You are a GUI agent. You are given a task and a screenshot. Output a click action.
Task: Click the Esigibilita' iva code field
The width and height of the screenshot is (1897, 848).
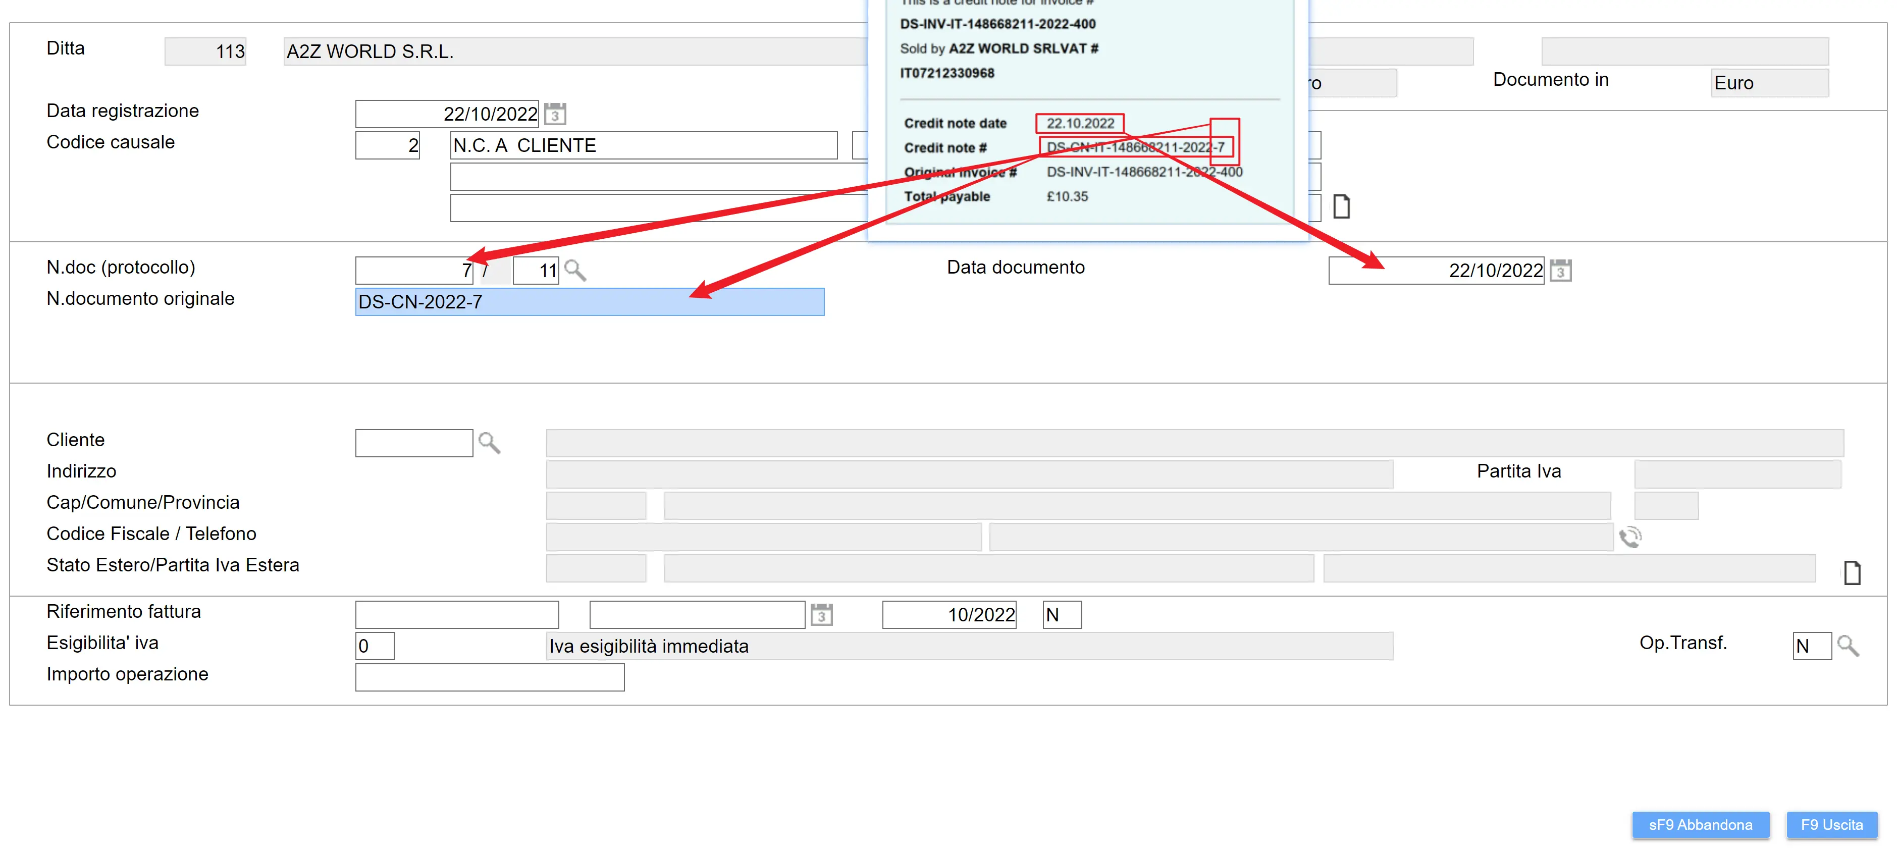[374, 646]
